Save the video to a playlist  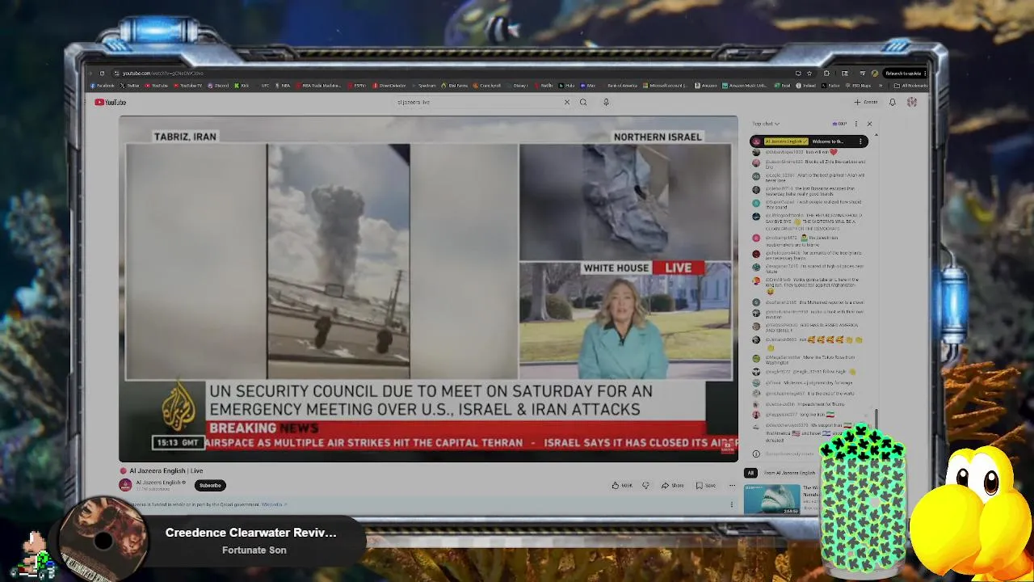(706, 485)
